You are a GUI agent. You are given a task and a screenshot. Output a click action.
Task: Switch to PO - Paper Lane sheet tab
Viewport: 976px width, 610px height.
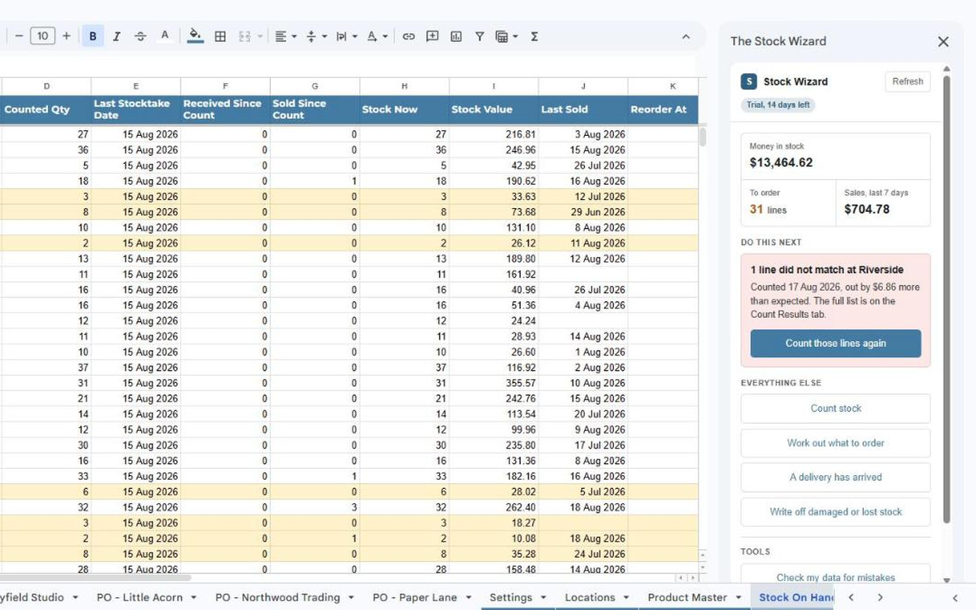(x=416, y=597)
